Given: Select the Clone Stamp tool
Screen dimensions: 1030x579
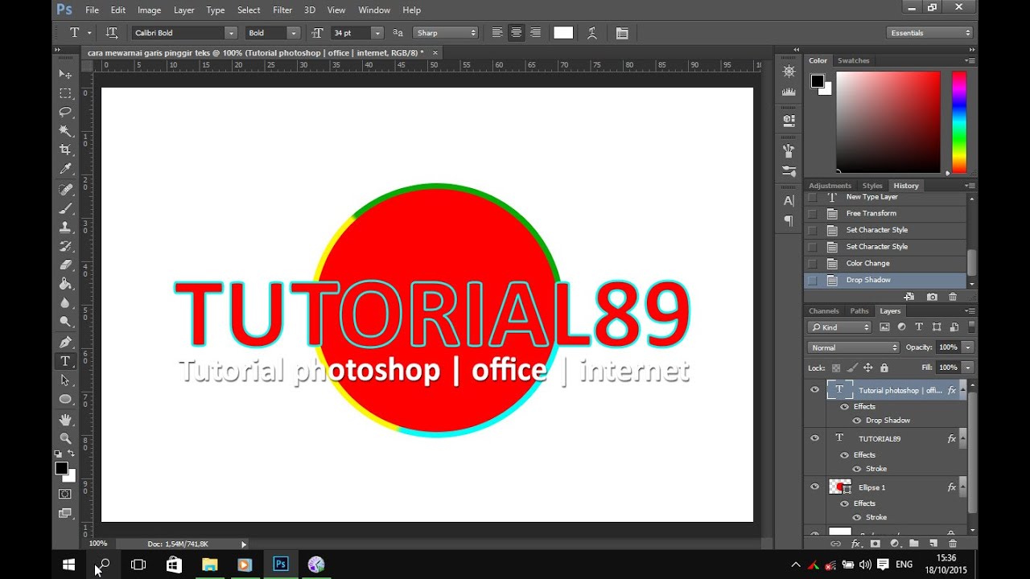Looking at the screenshot, I should tap(65, 227).
